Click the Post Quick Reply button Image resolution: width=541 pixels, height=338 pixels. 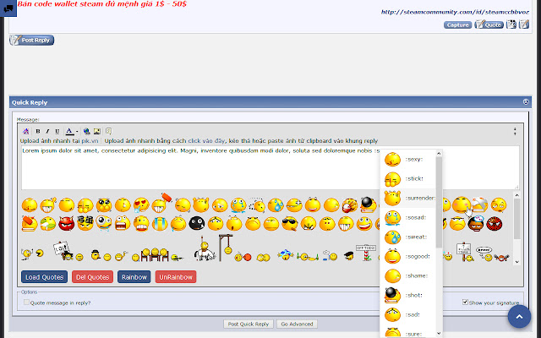[x=249, y=324]
